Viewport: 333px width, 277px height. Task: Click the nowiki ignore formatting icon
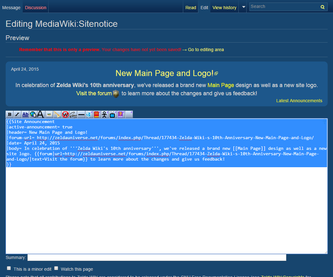tap(65, 115)
